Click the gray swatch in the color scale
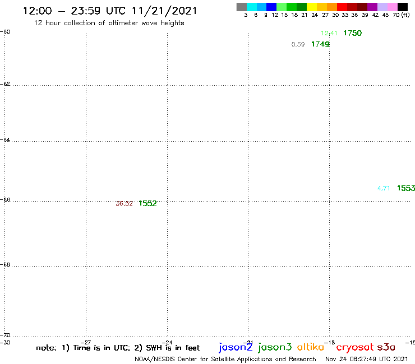 (x=242, y=7)
